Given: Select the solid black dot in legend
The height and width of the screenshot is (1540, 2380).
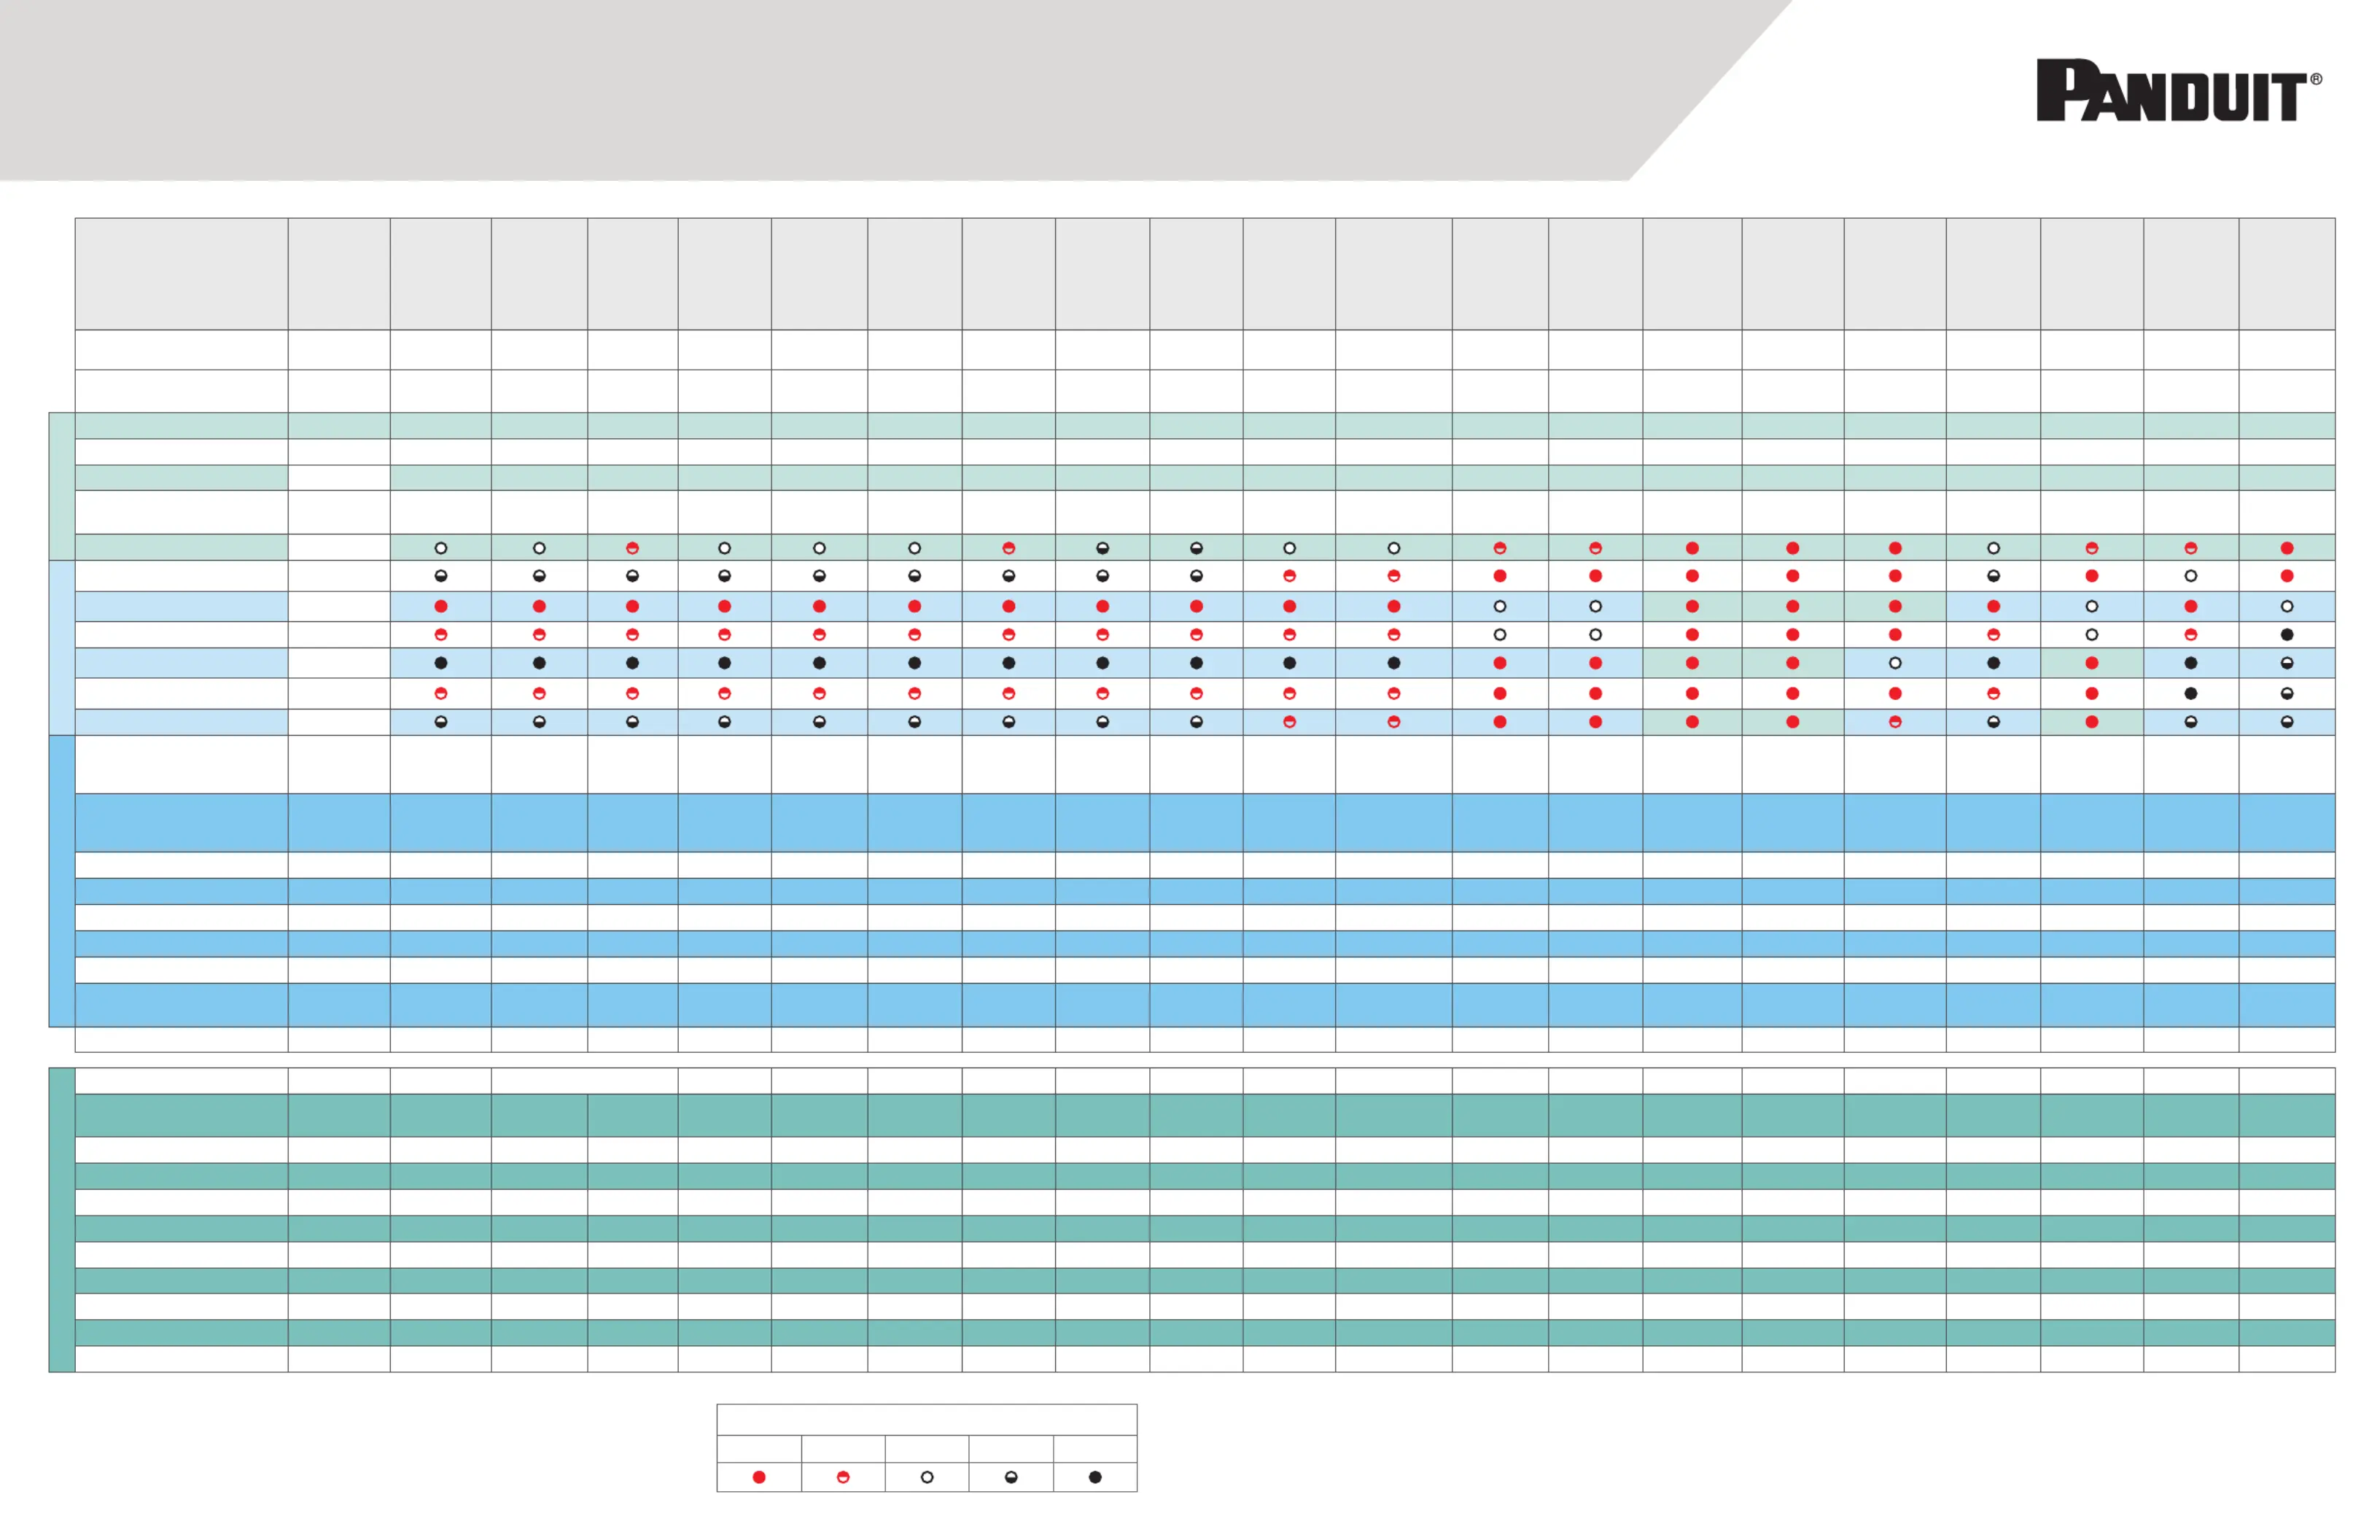Looking at the screenshot, I should tap(1095, 1477).
